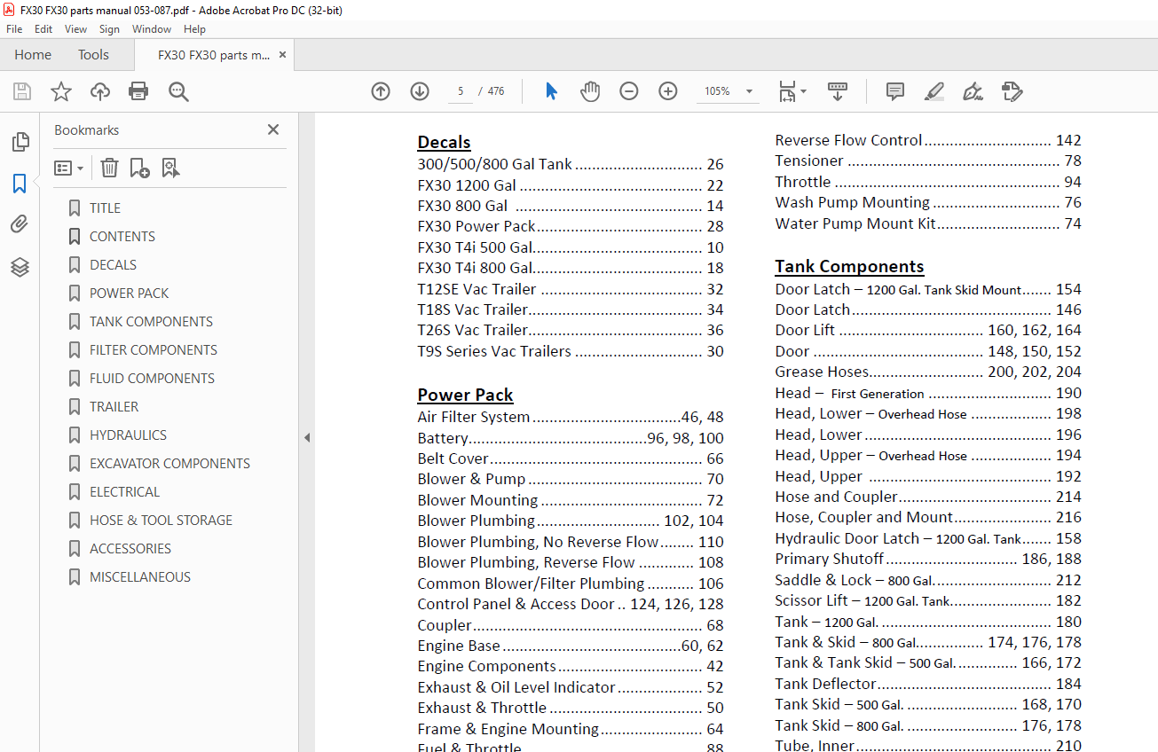Go to the previous page

(x=381, y=91)
